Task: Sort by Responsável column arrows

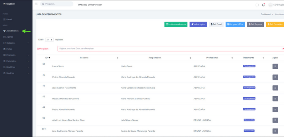Action: click(190, 58)
